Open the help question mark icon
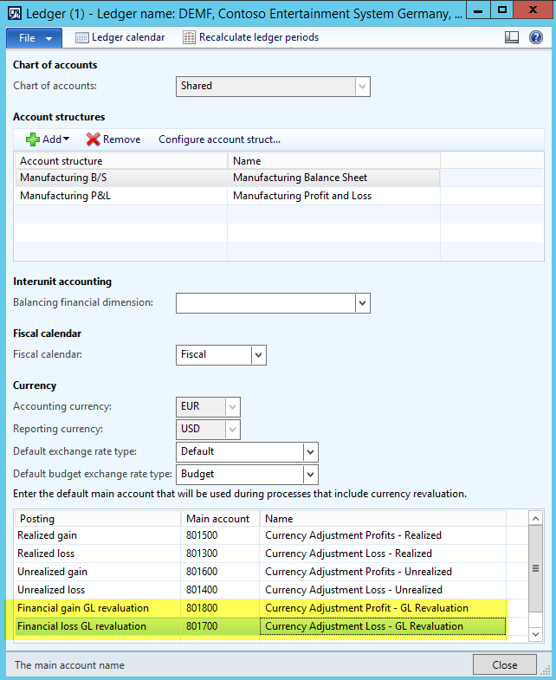 click(536, 38)
